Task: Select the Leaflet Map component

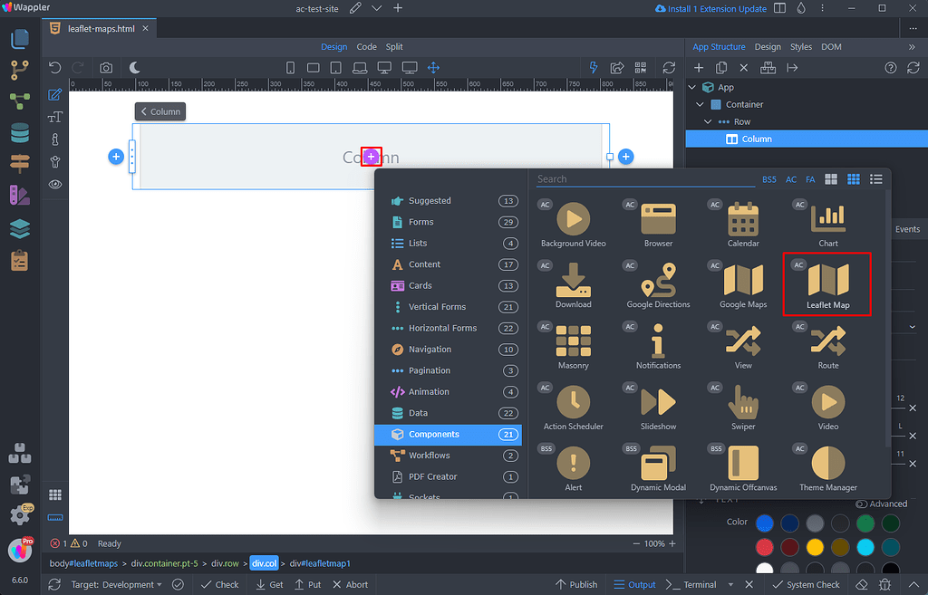Action: (x=827, y=283)
